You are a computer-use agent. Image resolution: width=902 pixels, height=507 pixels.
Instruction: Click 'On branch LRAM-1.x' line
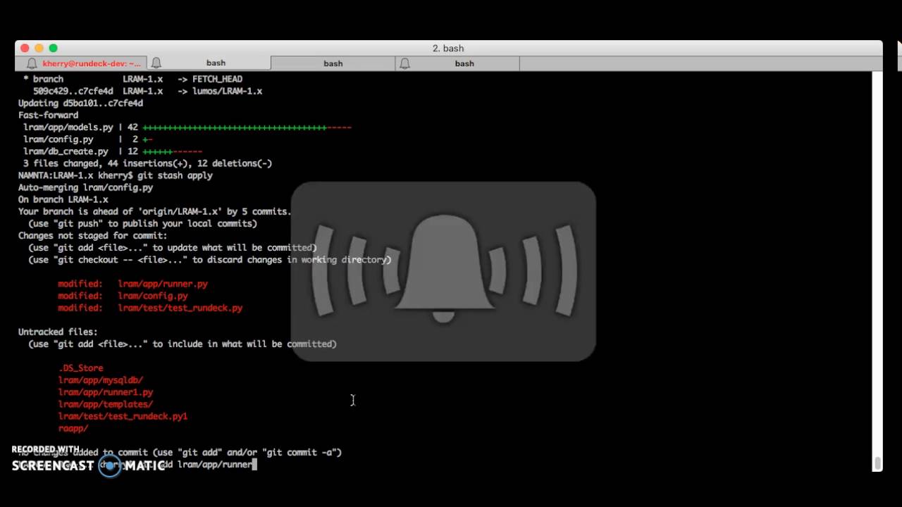pyautogui.click(x=63, y=199)
